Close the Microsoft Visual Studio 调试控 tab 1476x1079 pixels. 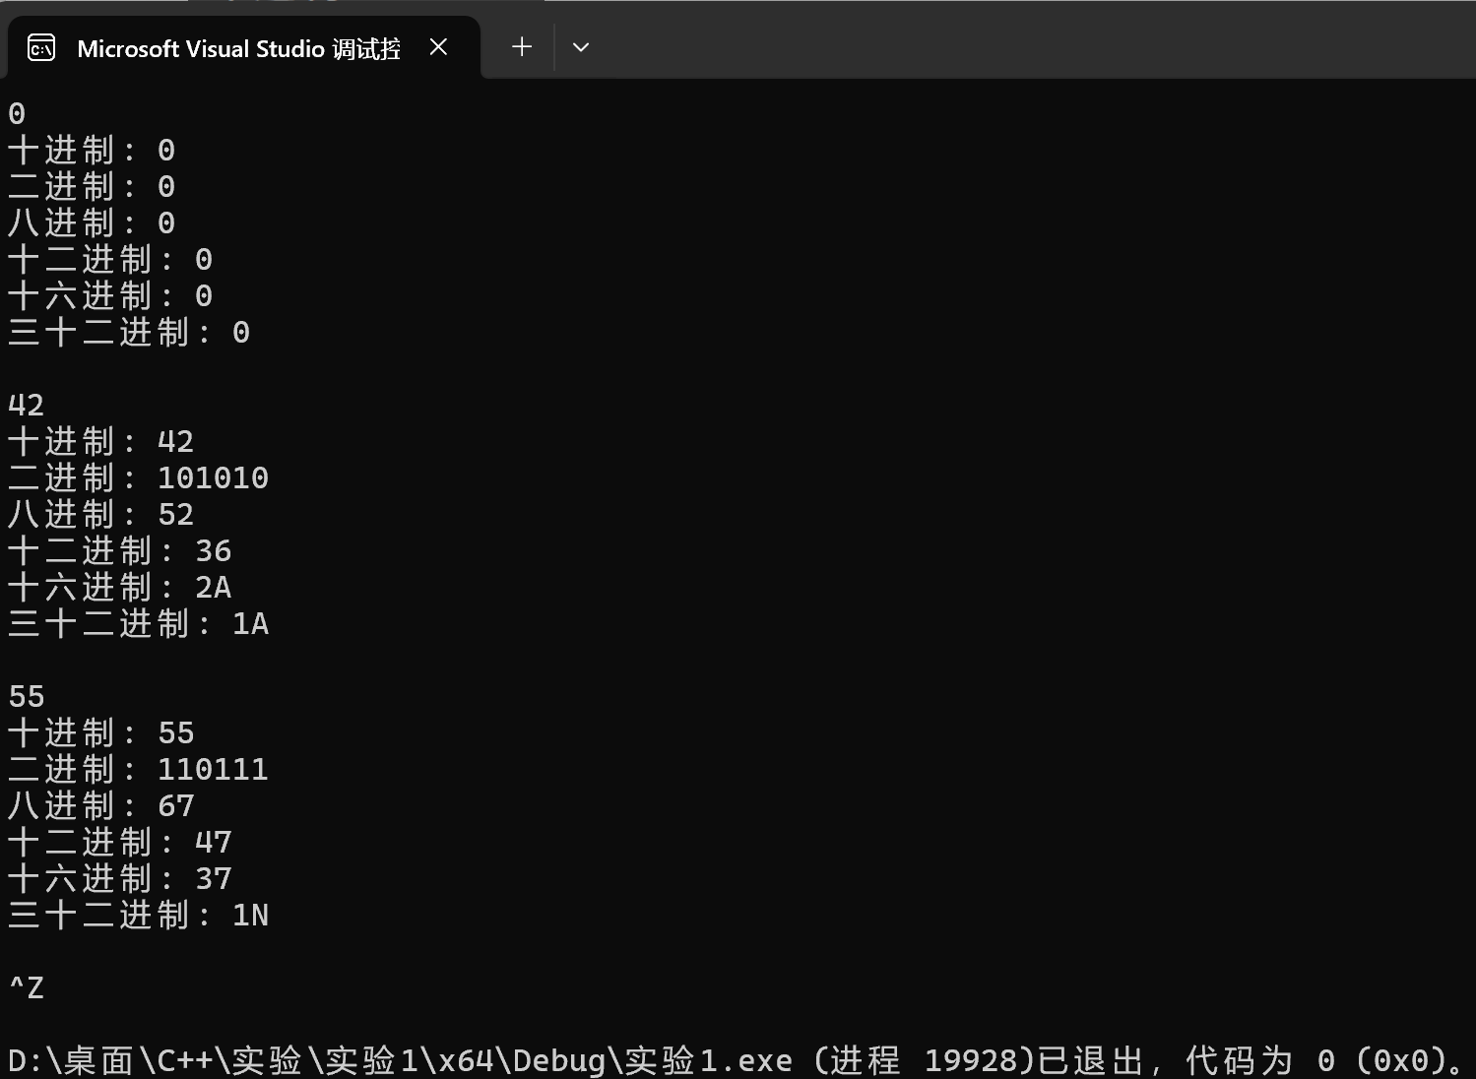point(439,46)
